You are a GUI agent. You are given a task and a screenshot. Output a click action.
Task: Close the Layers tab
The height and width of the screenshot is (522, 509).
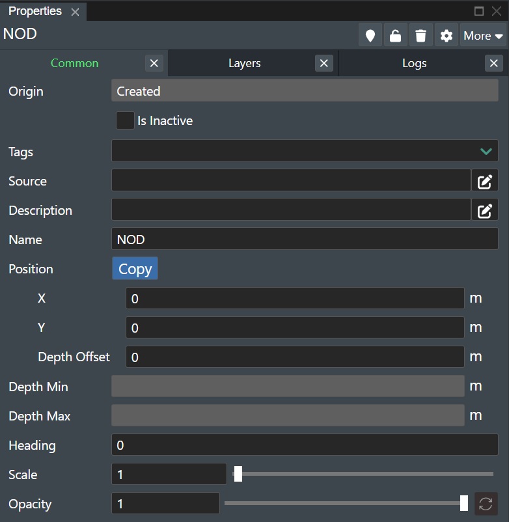[324, 63]
